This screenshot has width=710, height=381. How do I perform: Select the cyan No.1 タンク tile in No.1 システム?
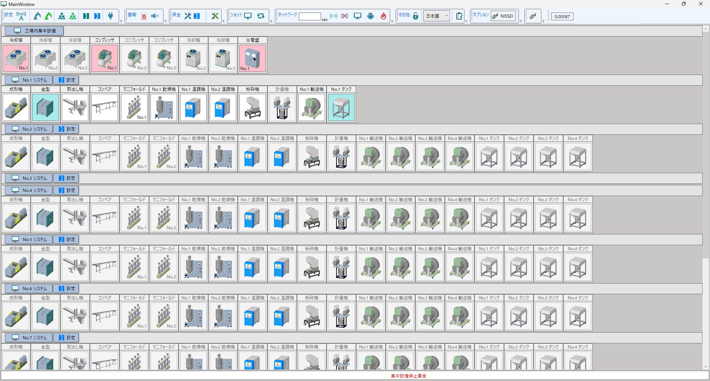click(341, 107)
